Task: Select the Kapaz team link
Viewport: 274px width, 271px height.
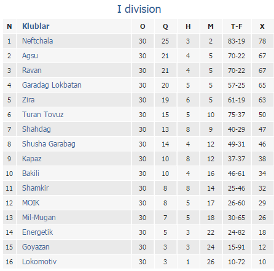Action: click(32, 159)
